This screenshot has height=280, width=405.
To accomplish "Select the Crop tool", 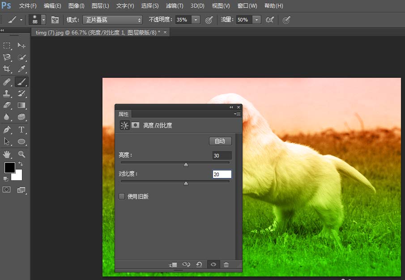I will 7,69.
